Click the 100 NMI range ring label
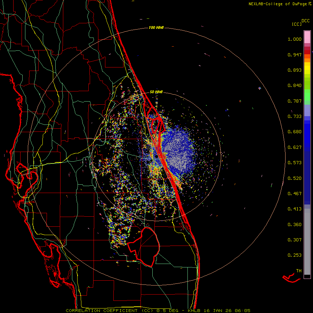This screenshot has width=313, height=313. (156, 27)
